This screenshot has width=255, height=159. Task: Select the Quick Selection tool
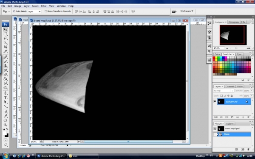point(6,43)
